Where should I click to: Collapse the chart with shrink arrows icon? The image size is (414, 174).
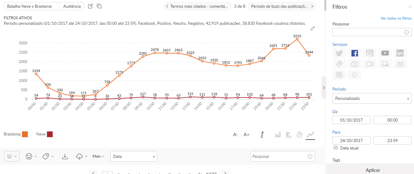313,28
